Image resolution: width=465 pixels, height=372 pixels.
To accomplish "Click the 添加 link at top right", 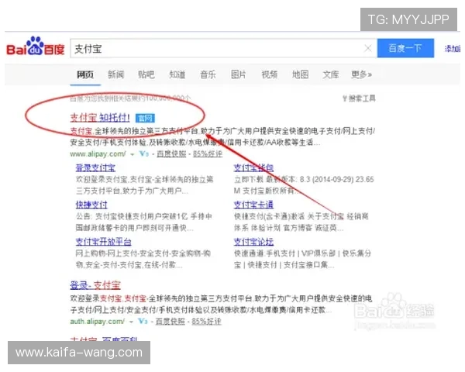I will [x=453, y=48].
